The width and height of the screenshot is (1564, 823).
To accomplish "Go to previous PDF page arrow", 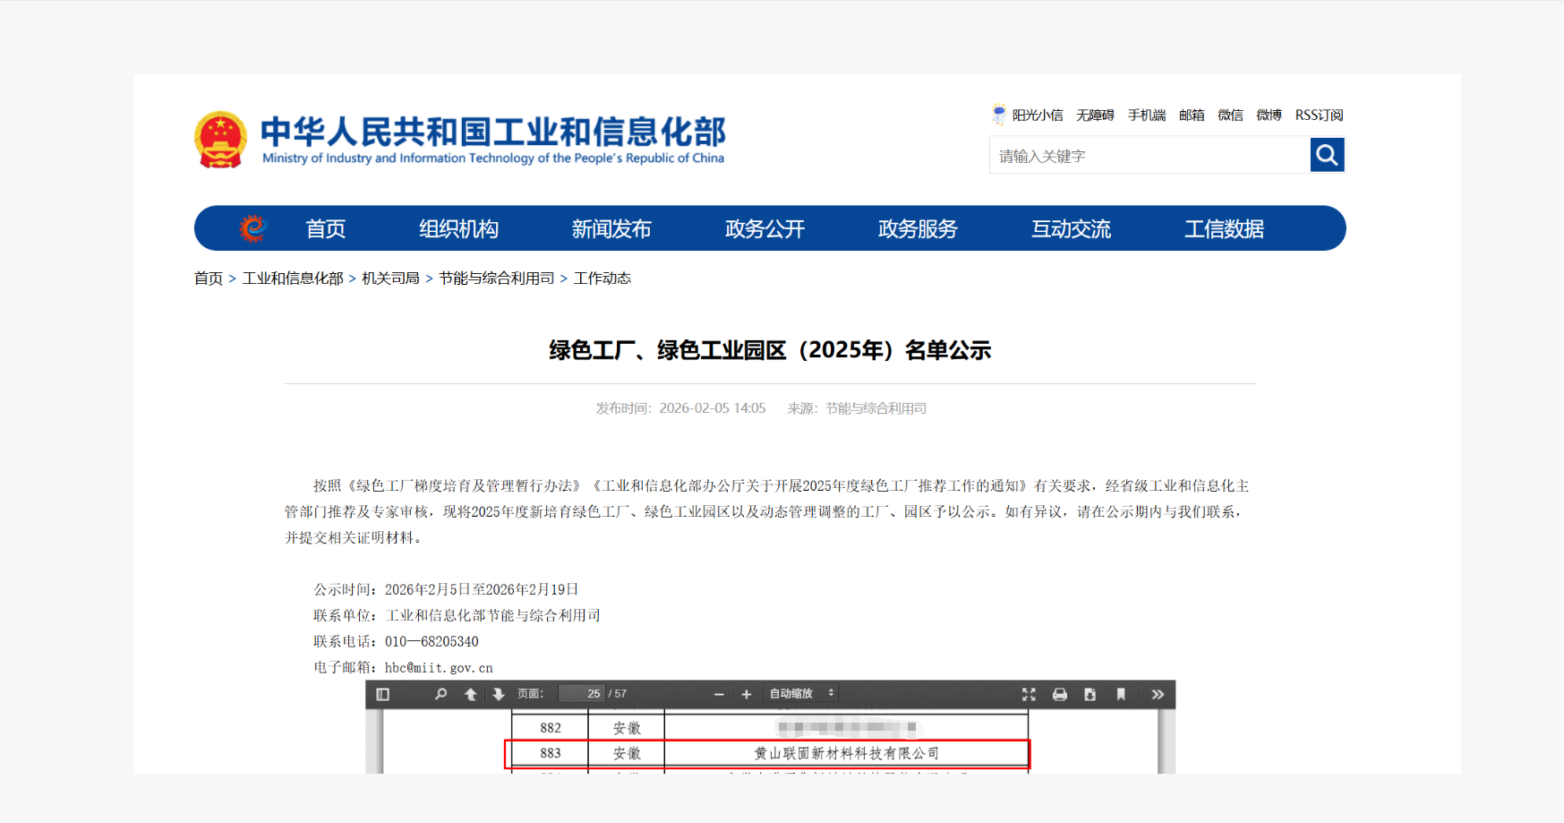I will 470,694.
